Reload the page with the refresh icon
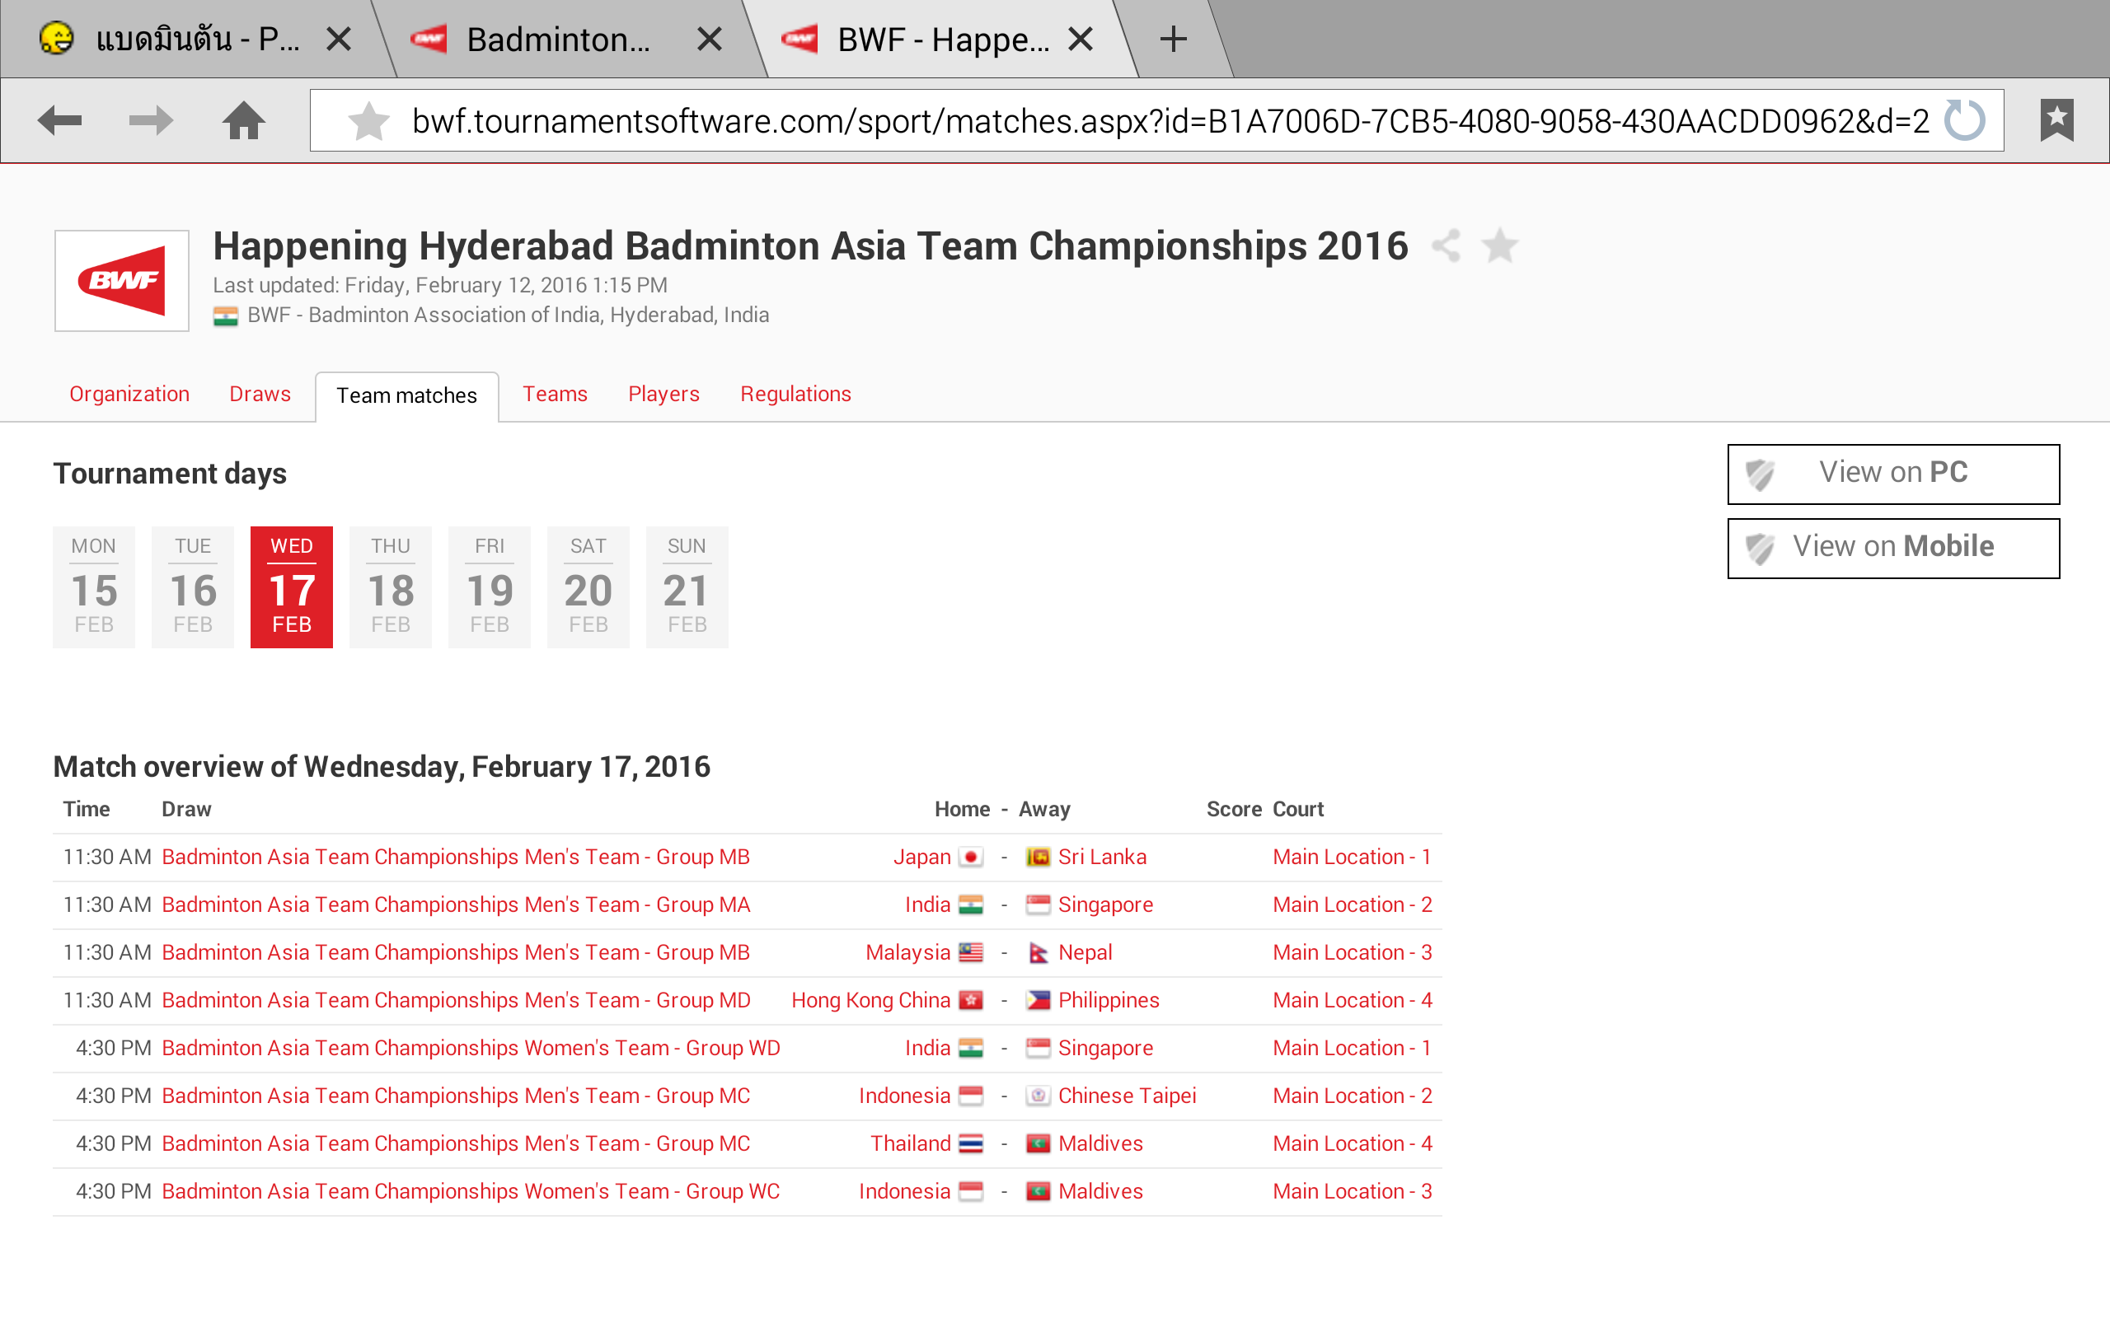The width and height of the screenshot is (2110, 1318). [x=1964, y=120]
